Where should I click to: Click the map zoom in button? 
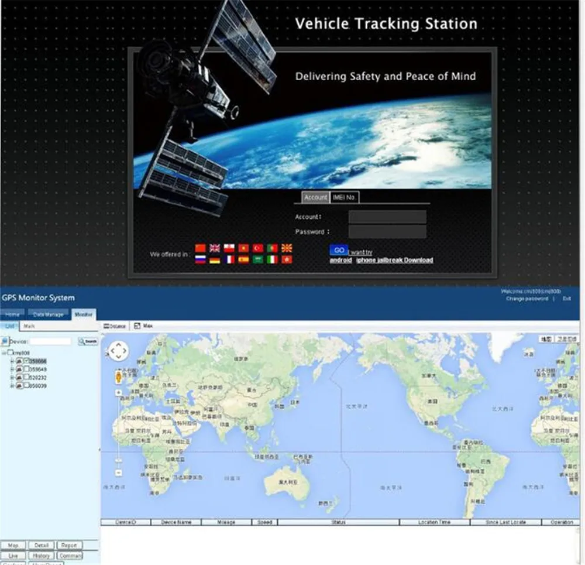[118, 392]
